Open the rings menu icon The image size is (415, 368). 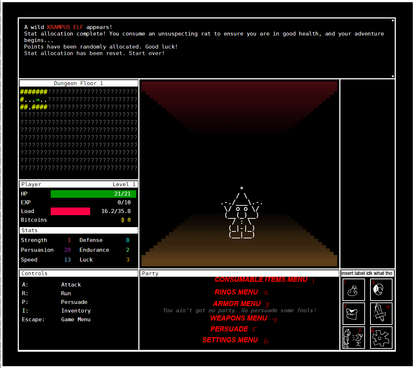(381, 290)
